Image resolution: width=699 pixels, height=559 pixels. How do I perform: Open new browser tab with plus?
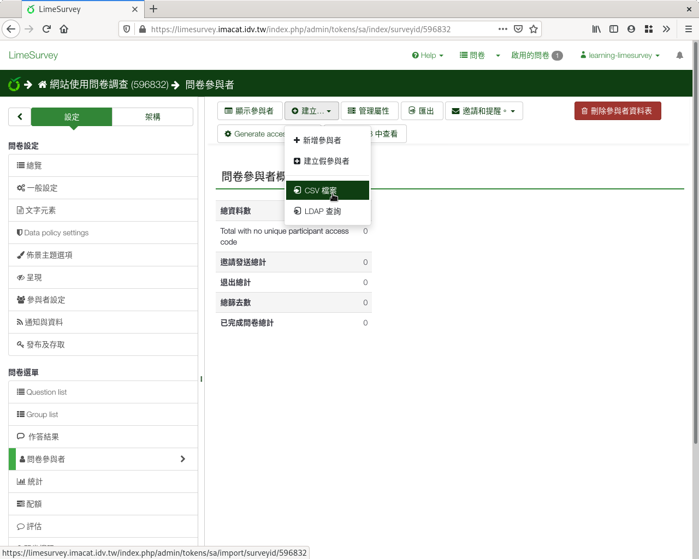pos(153,9)
